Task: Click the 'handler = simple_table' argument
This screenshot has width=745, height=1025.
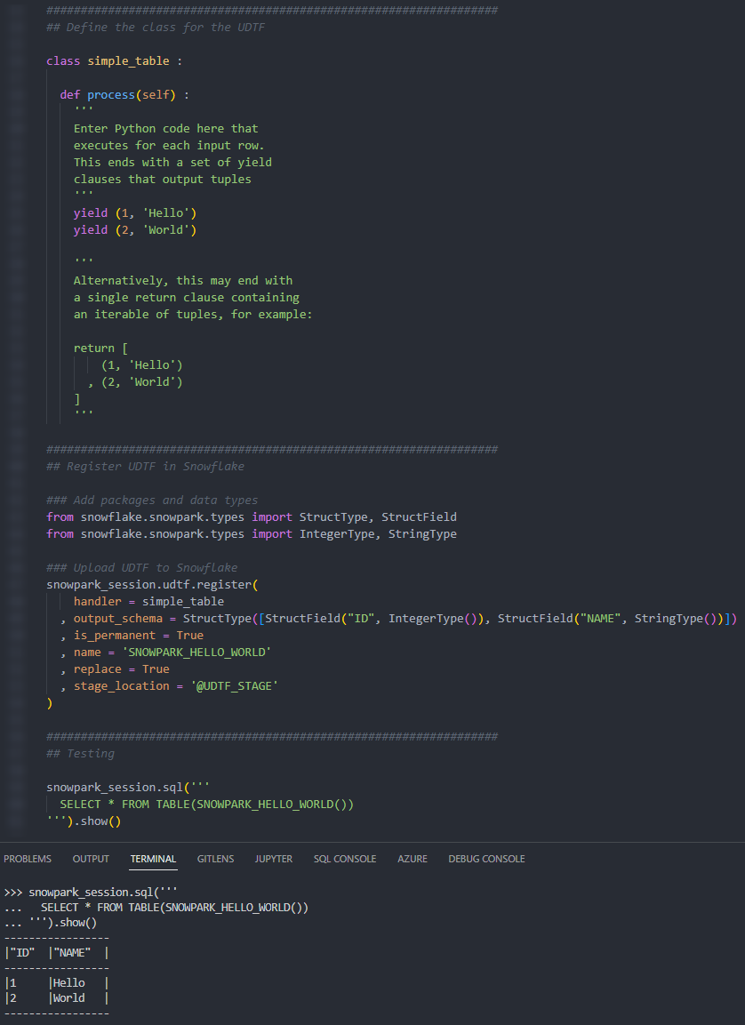Action: 149,602
